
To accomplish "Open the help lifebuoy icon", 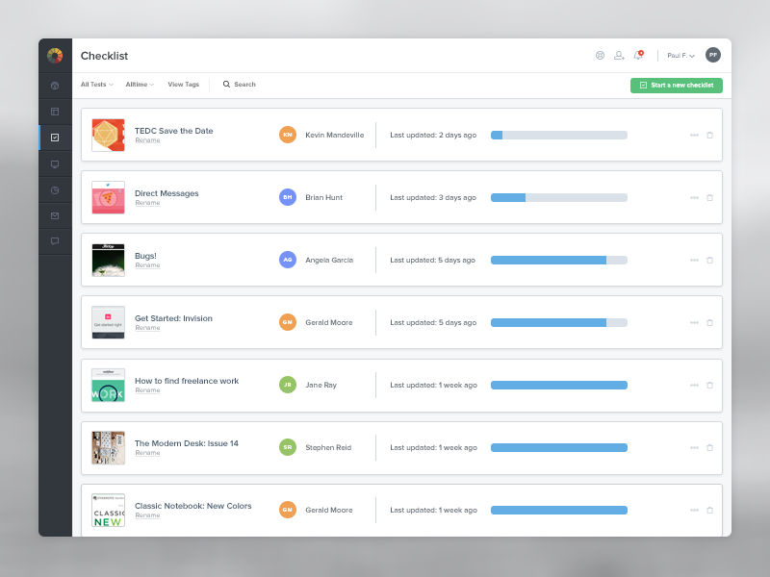I will point(600,56).
